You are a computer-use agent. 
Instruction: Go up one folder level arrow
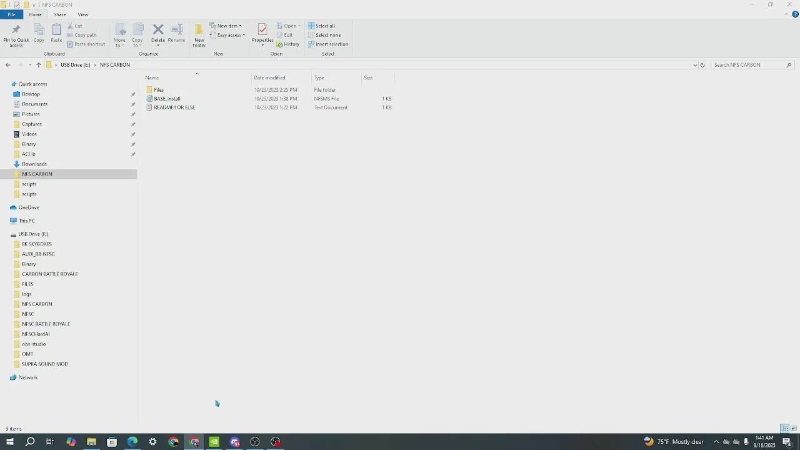(x=39, y=65)
